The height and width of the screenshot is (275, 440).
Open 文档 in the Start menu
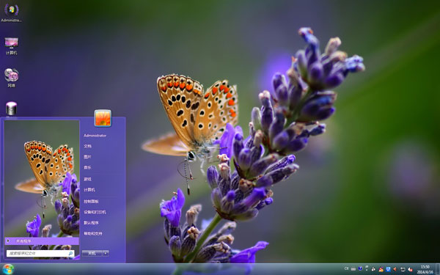pos(87,146)
